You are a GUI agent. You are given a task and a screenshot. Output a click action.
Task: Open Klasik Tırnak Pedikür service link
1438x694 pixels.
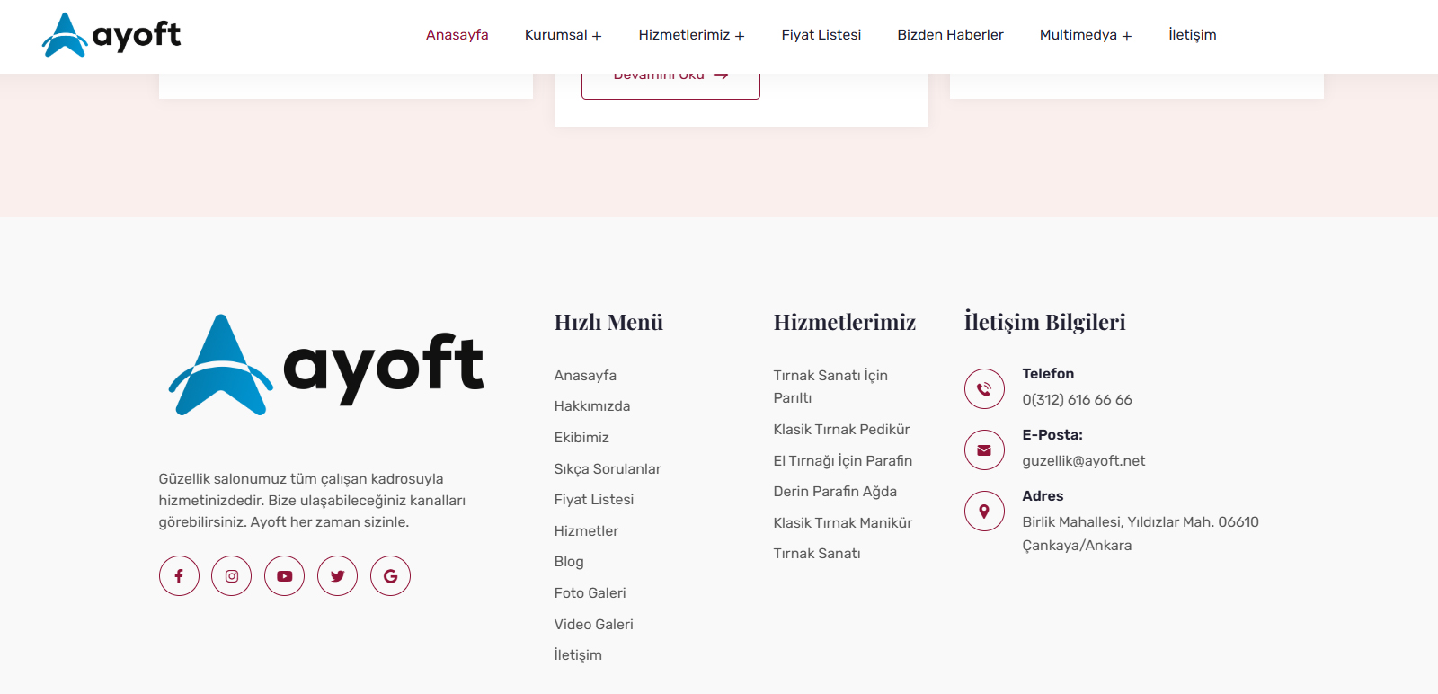pos(841,430)
